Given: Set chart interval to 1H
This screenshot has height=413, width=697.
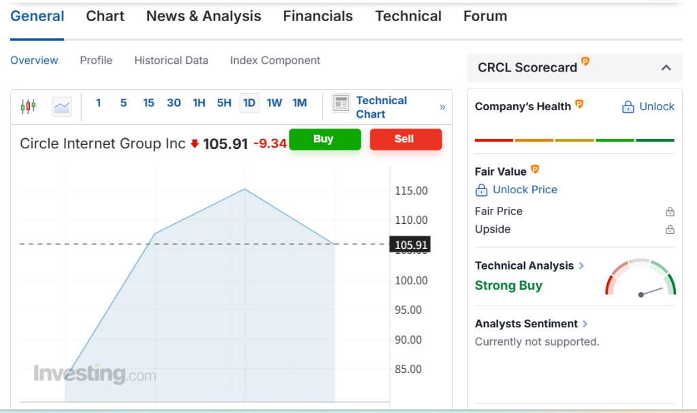Looking at the screenshot, I should (x=199, y=103).
